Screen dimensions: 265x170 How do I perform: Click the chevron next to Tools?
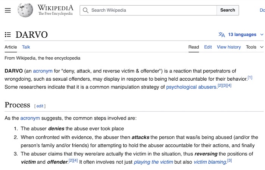pyautogui.click(x=262, y=47)
